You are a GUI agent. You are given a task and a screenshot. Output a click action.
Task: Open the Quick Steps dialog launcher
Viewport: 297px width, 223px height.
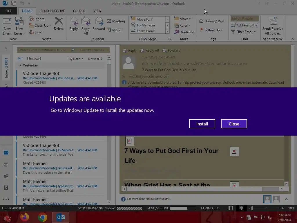(x=169, y=39)
